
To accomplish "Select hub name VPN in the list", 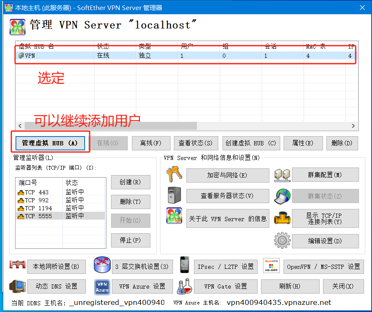I will [30, 56].
